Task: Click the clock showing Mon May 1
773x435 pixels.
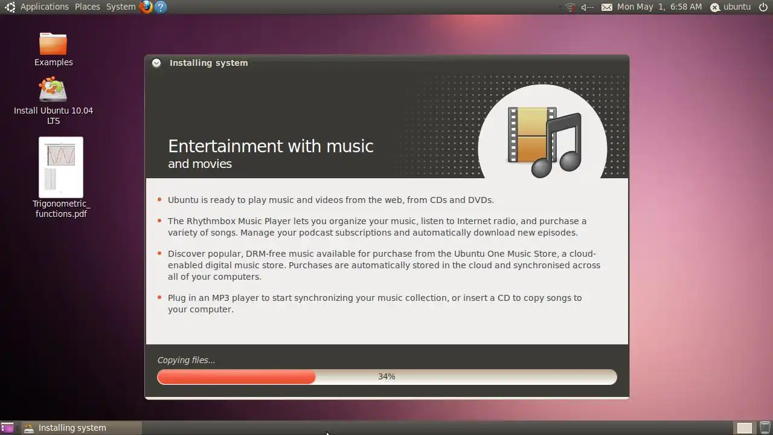Action: pos(659,7)
